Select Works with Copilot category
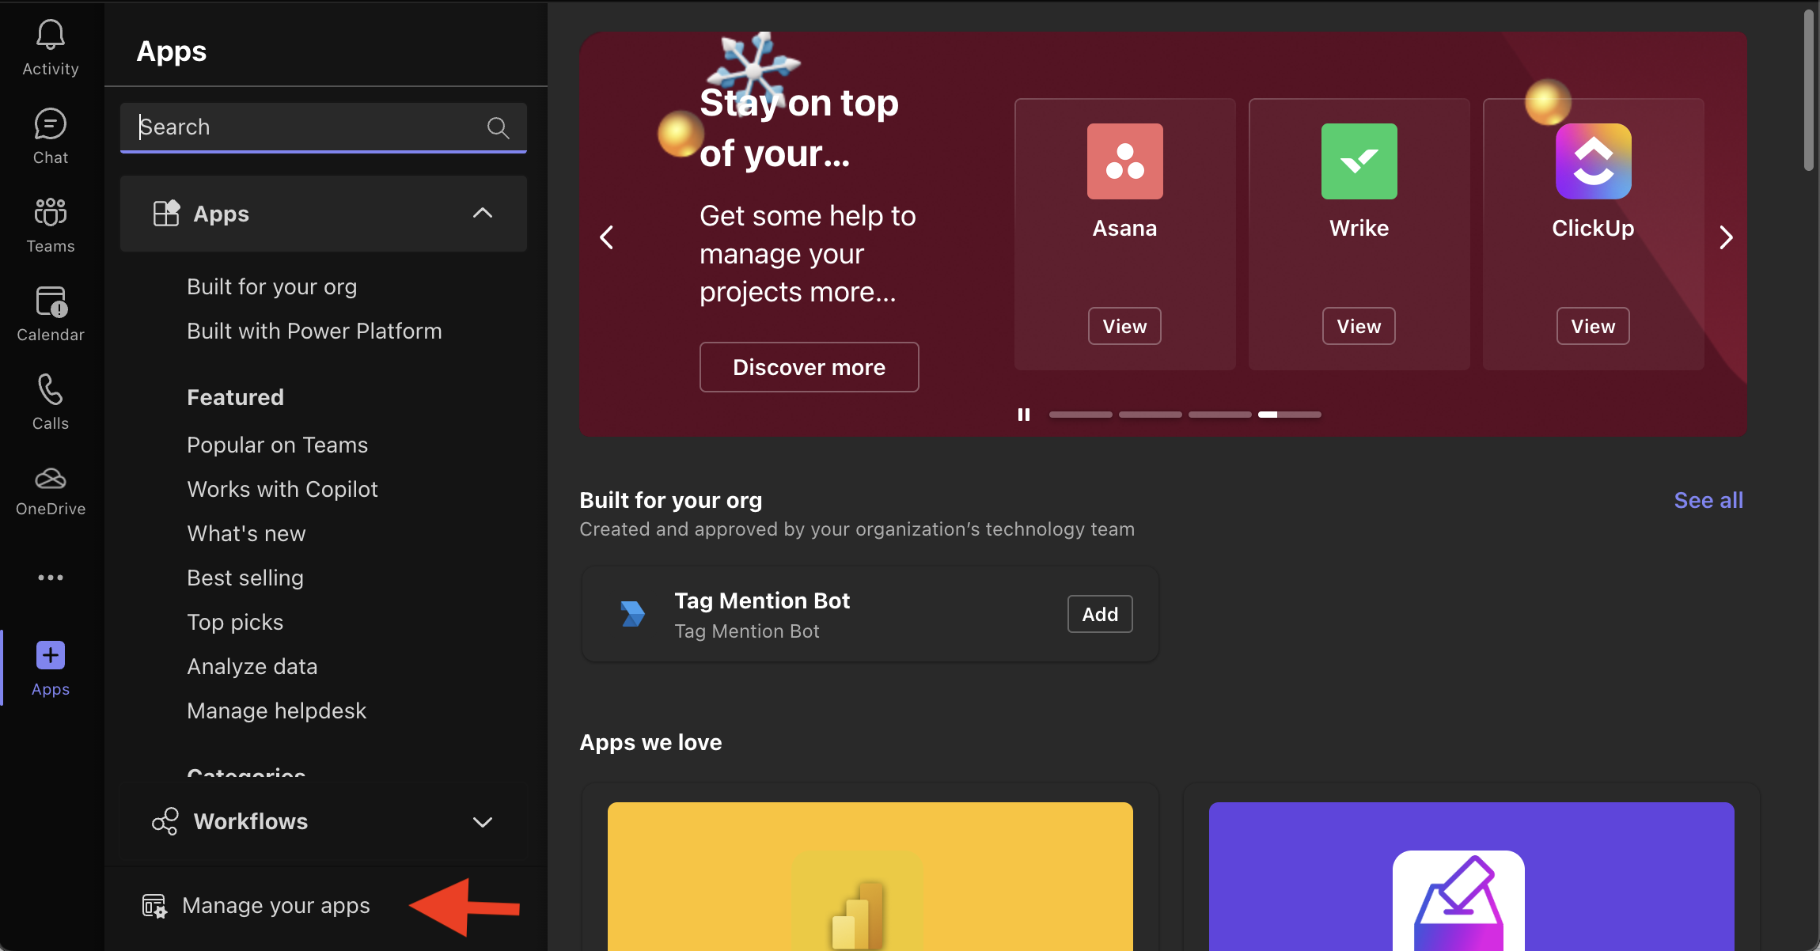The width and height of the screenshot is (1820, 951). 282,489
